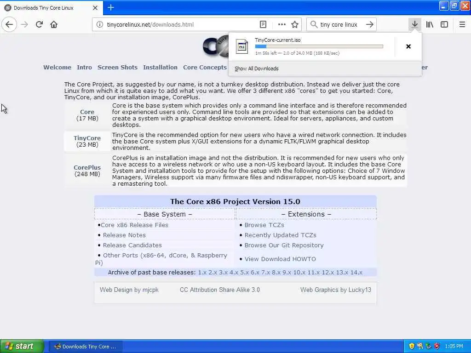Open the Windows start button

(21, 346)
